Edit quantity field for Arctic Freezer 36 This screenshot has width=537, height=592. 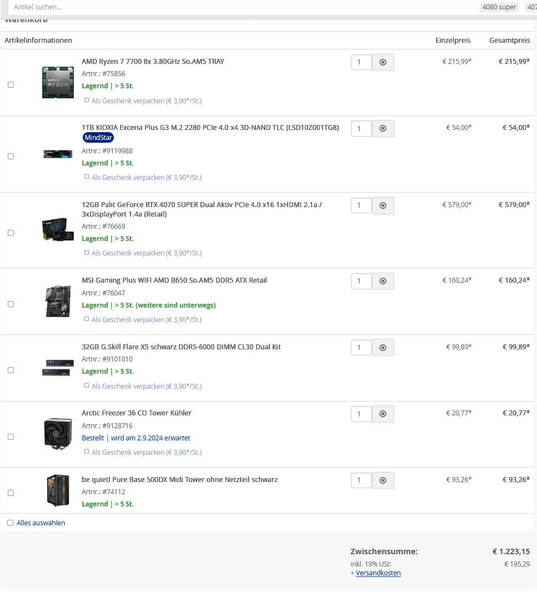pyautogui.click(x=362, y=414)
